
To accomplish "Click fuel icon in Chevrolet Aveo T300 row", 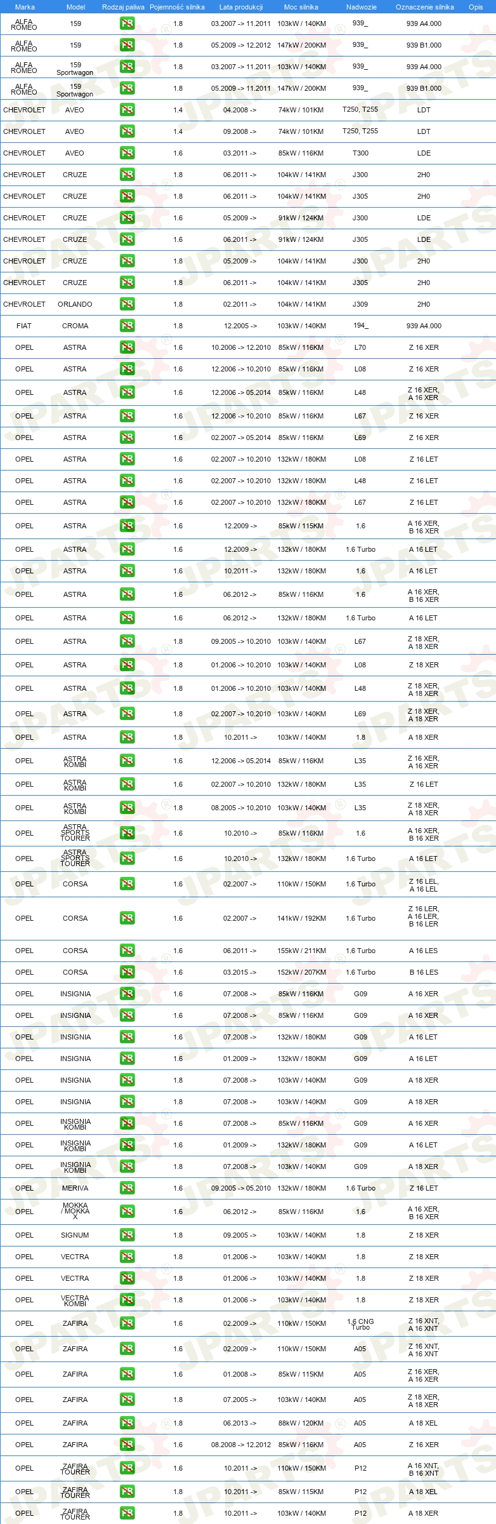I will click(x=127, y=153).
